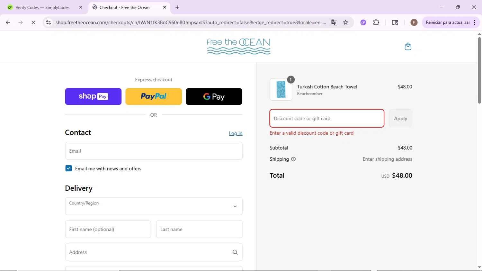Pay with Shop Pay button
The height and width of the screenshot is (271, 482).
(x=93, y=96)
